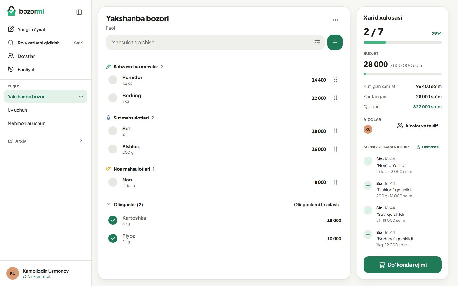
Task: Click the Do'stlar people icon
Action: tap(11, 56)
